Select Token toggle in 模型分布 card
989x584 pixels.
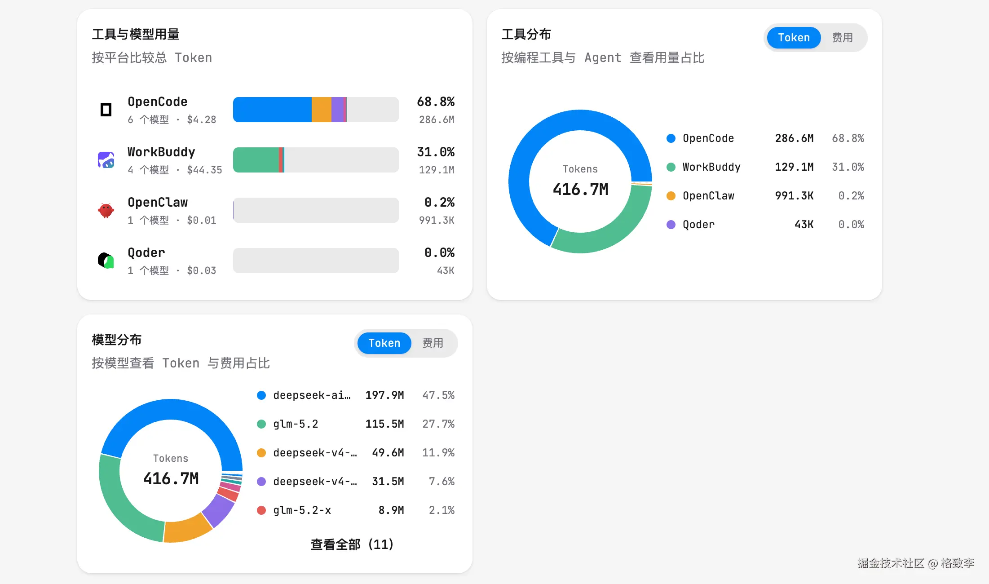click(384, 343)
